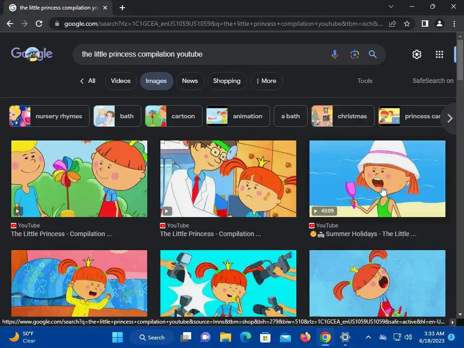Switch to the Videos tab

(121, 81)
